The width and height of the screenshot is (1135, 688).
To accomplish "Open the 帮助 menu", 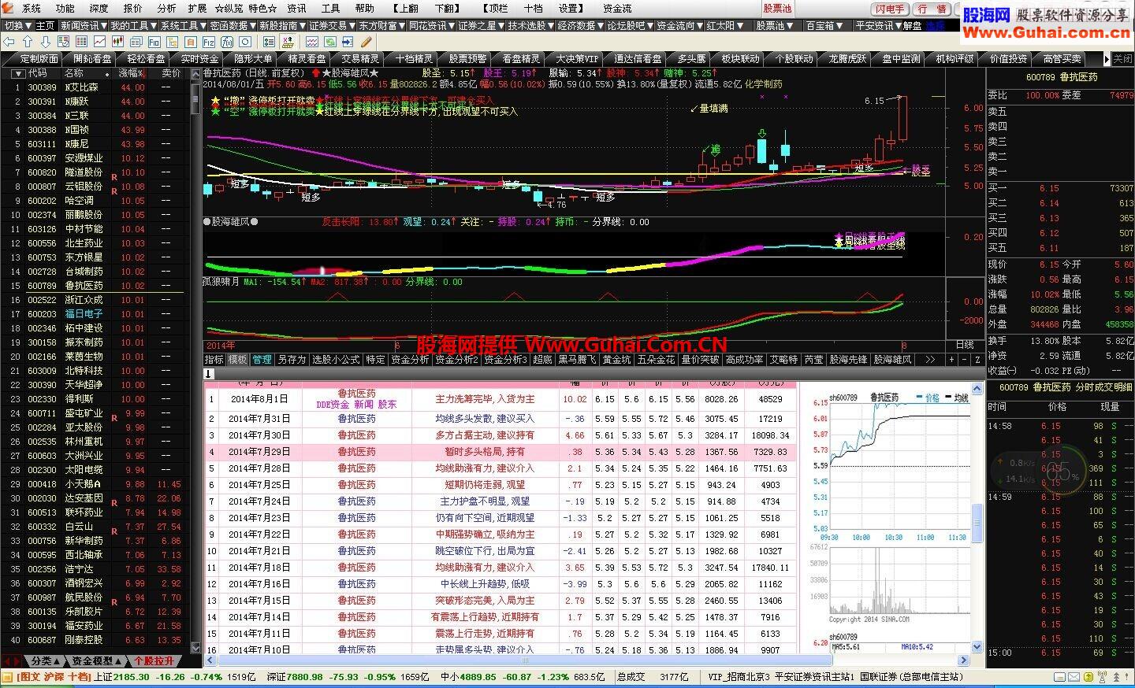I will pyautogui.click(x=364, y=9).
